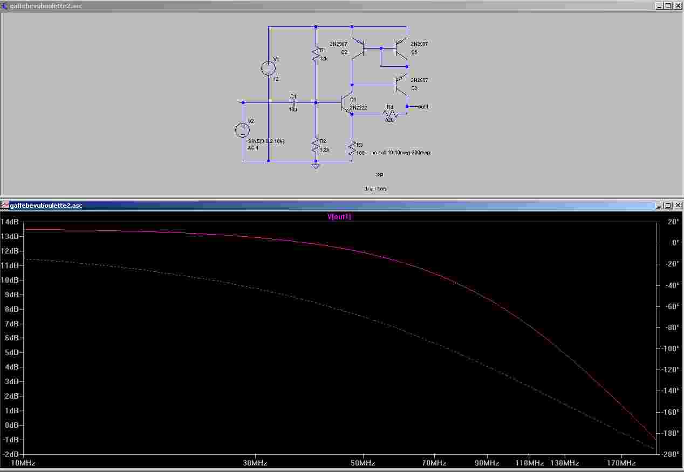Viewport: 684px width, 472px height.
Task: Click the .ac oct simulation directive text
Action: 400,153
